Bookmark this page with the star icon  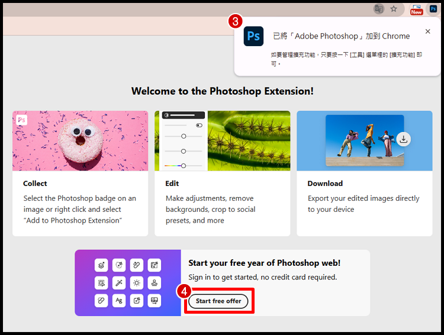394,9
